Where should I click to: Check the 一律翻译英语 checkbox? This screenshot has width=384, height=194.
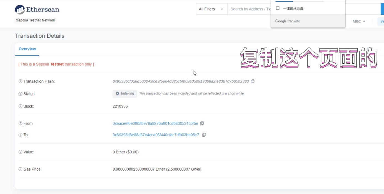tap(278, 8)
